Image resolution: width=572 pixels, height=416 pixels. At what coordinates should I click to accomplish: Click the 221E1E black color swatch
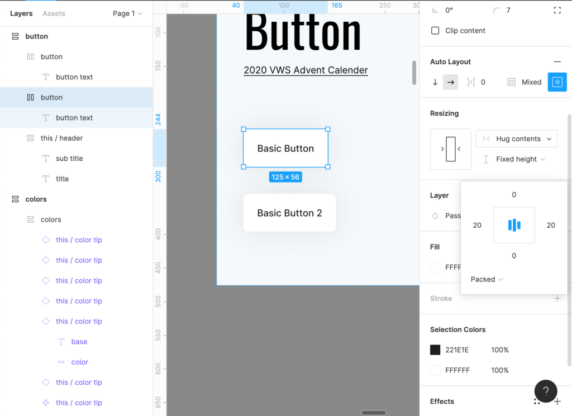point(435,350)
